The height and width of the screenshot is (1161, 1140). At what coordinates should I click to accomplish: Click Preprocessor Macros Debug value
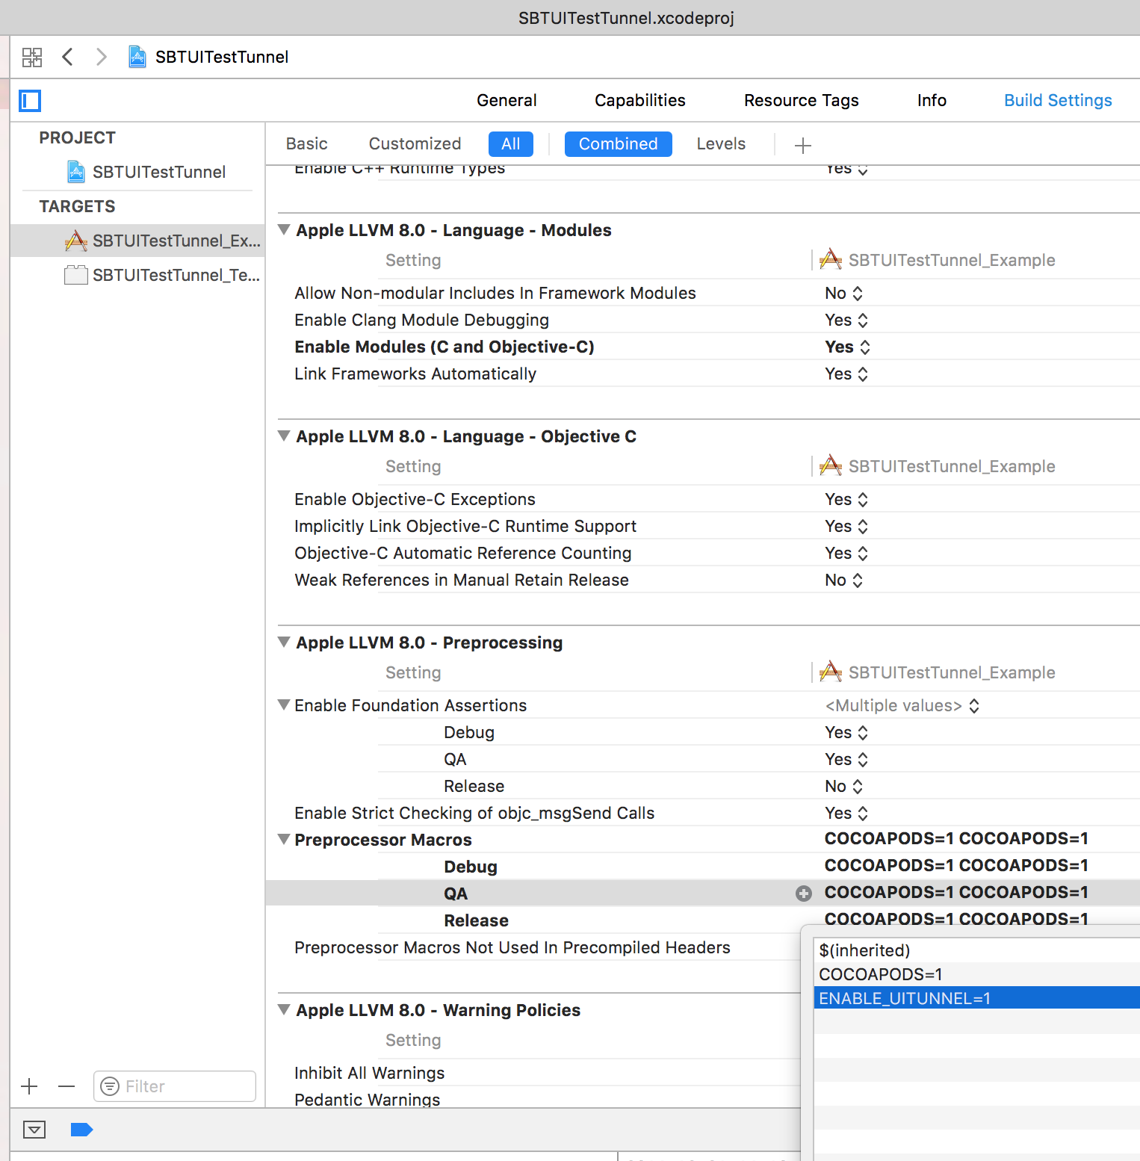click(956, 865)
